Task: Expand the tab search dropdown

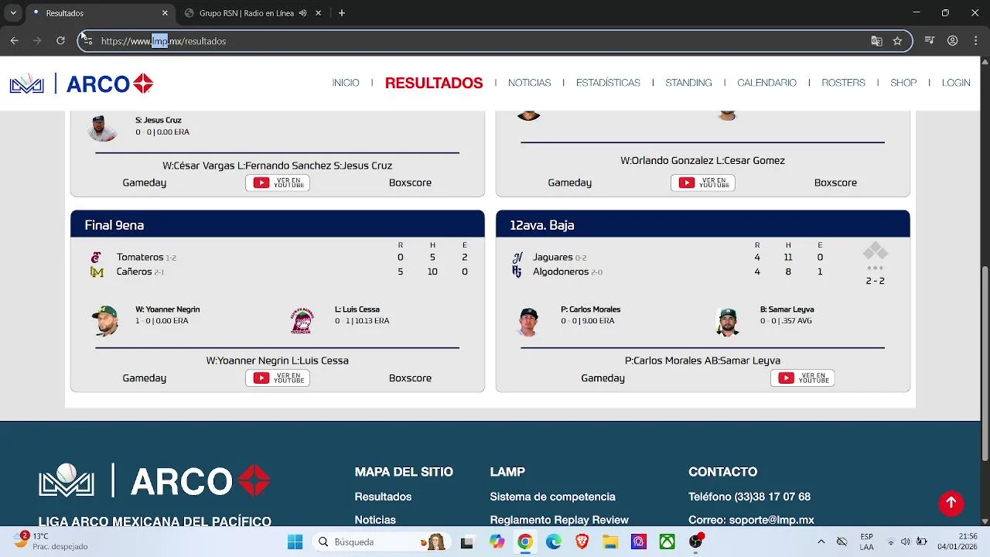Action: point(13,13)
